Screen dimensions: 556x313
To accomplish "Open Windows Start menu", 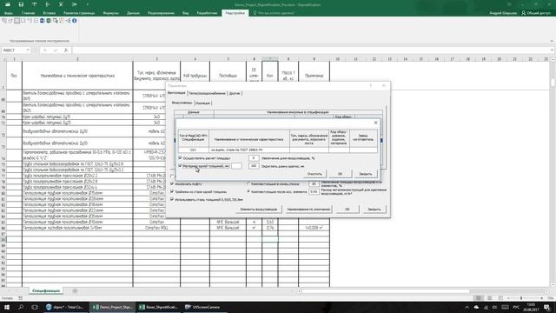I will pos(6,307).
